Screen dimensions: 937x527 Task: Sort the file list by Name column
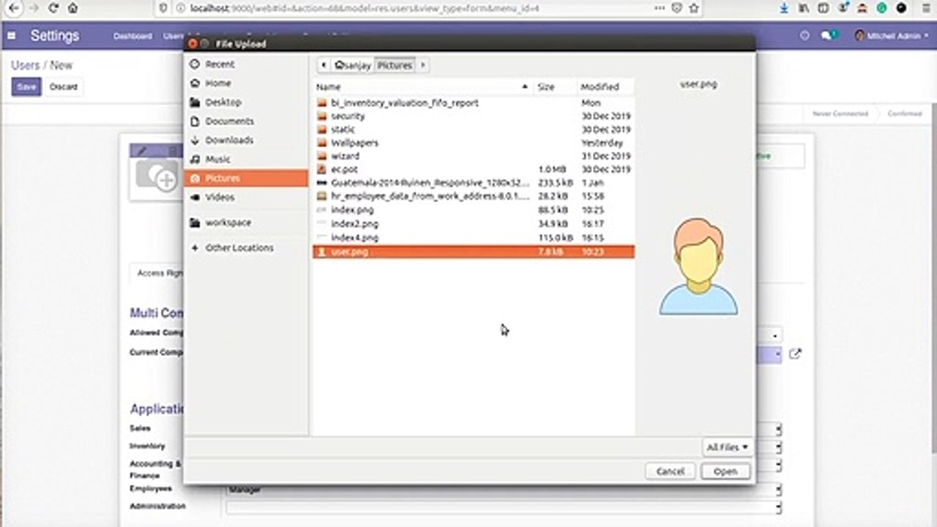(x=422, y=86)
